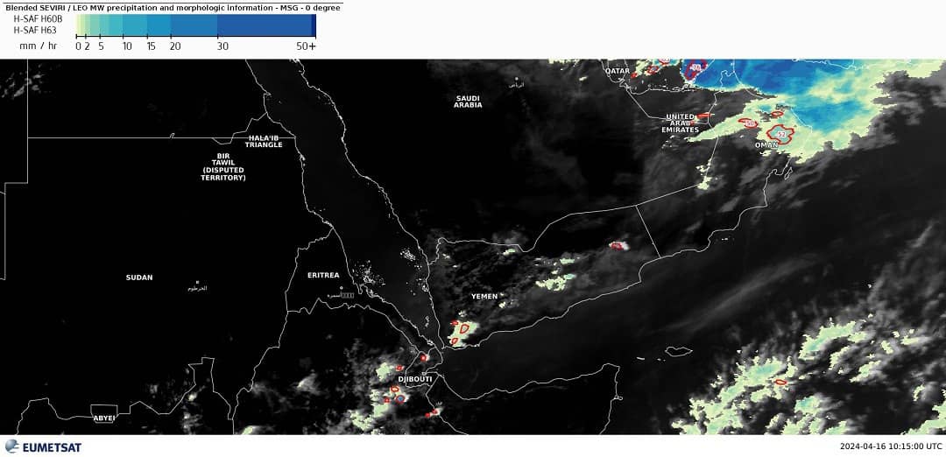Image resolution: width=946 pixels, height=457 pixels.
Task: Click the 50+ end of the color scale
Action: pyautogui.click(x=306, y=46)
